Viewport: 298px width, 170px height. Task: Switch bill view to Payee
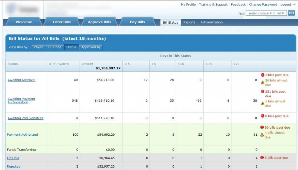[38, 47]
